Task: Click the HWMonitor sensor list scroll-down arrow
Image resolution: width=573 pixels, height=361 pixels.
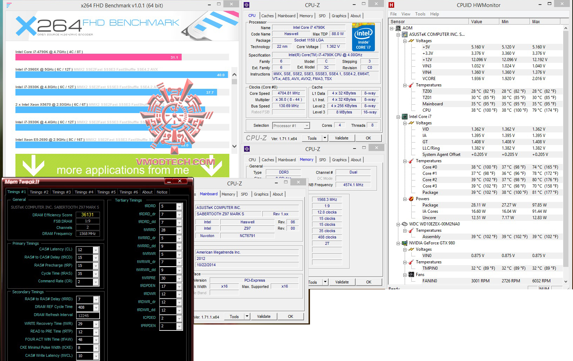Action: pos(566,281)
